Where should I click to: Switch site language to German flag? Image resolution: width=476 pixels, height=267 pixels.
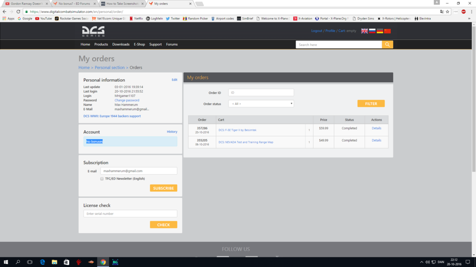coord(380,31)
